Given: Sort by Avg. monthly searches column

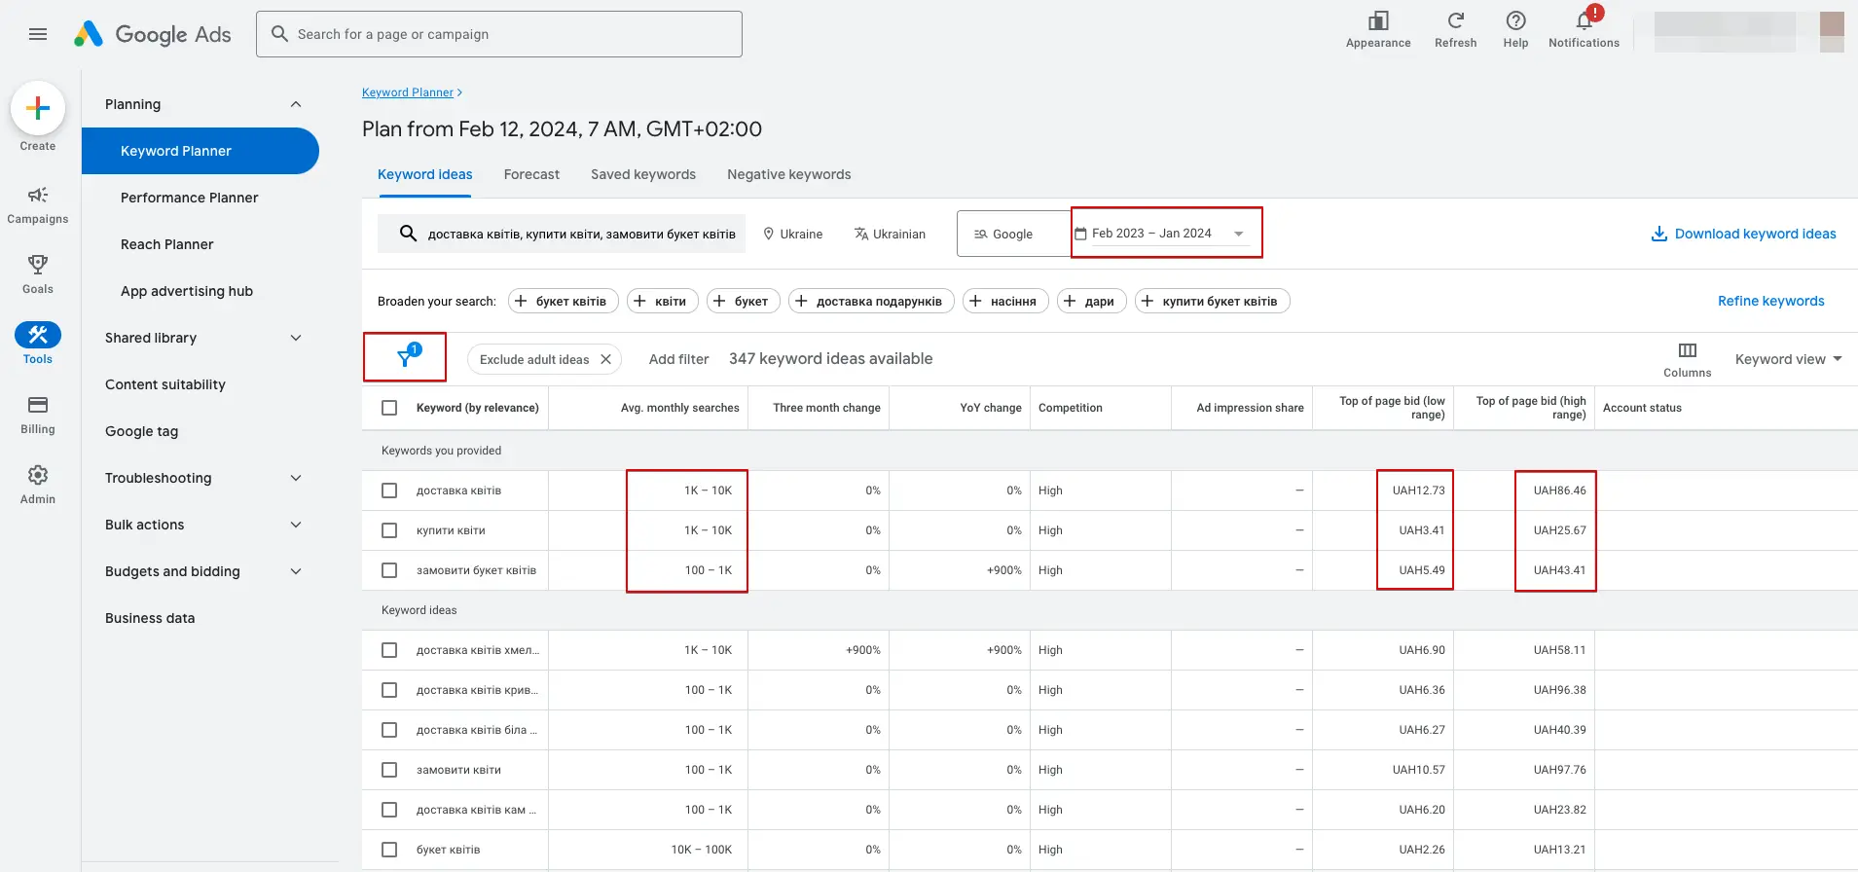Looking at the screenshot, I should (x=679, y=408).
